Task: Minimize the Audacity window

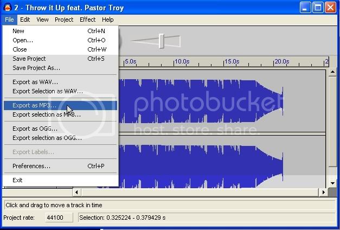Action: click(x=306, y=8)
